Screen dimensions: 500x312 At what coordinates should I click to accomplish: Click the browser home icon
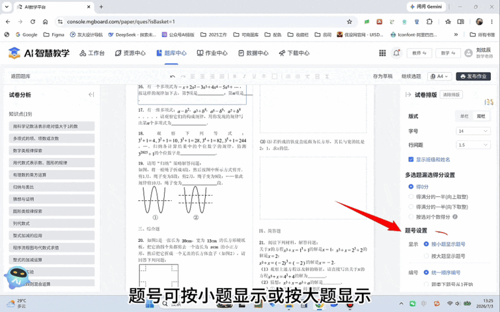click(x=46, y=21)
